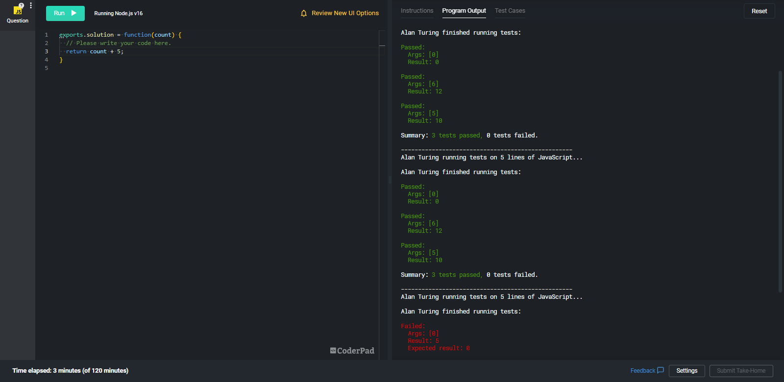
Task: Click the Running Node.js v16 label
Action: pos(118,13)
